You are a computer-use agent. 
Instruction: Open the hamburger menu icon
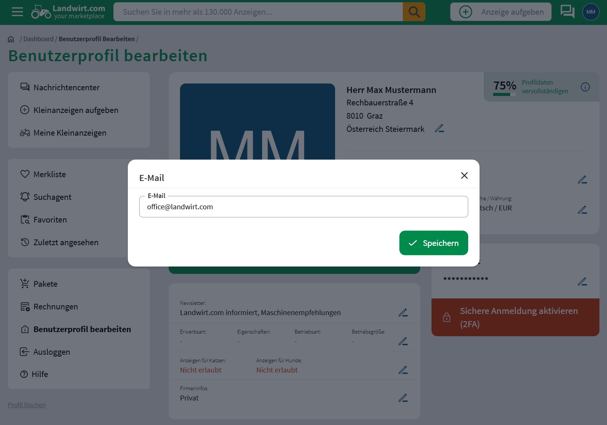click(17, 12)
